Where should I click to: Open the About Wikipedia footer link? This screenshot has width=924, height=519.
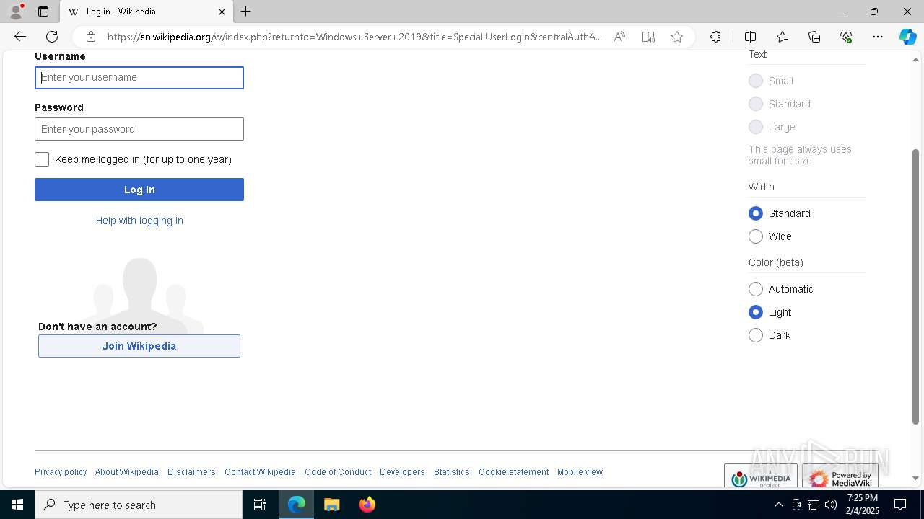[x=127, y=472]
